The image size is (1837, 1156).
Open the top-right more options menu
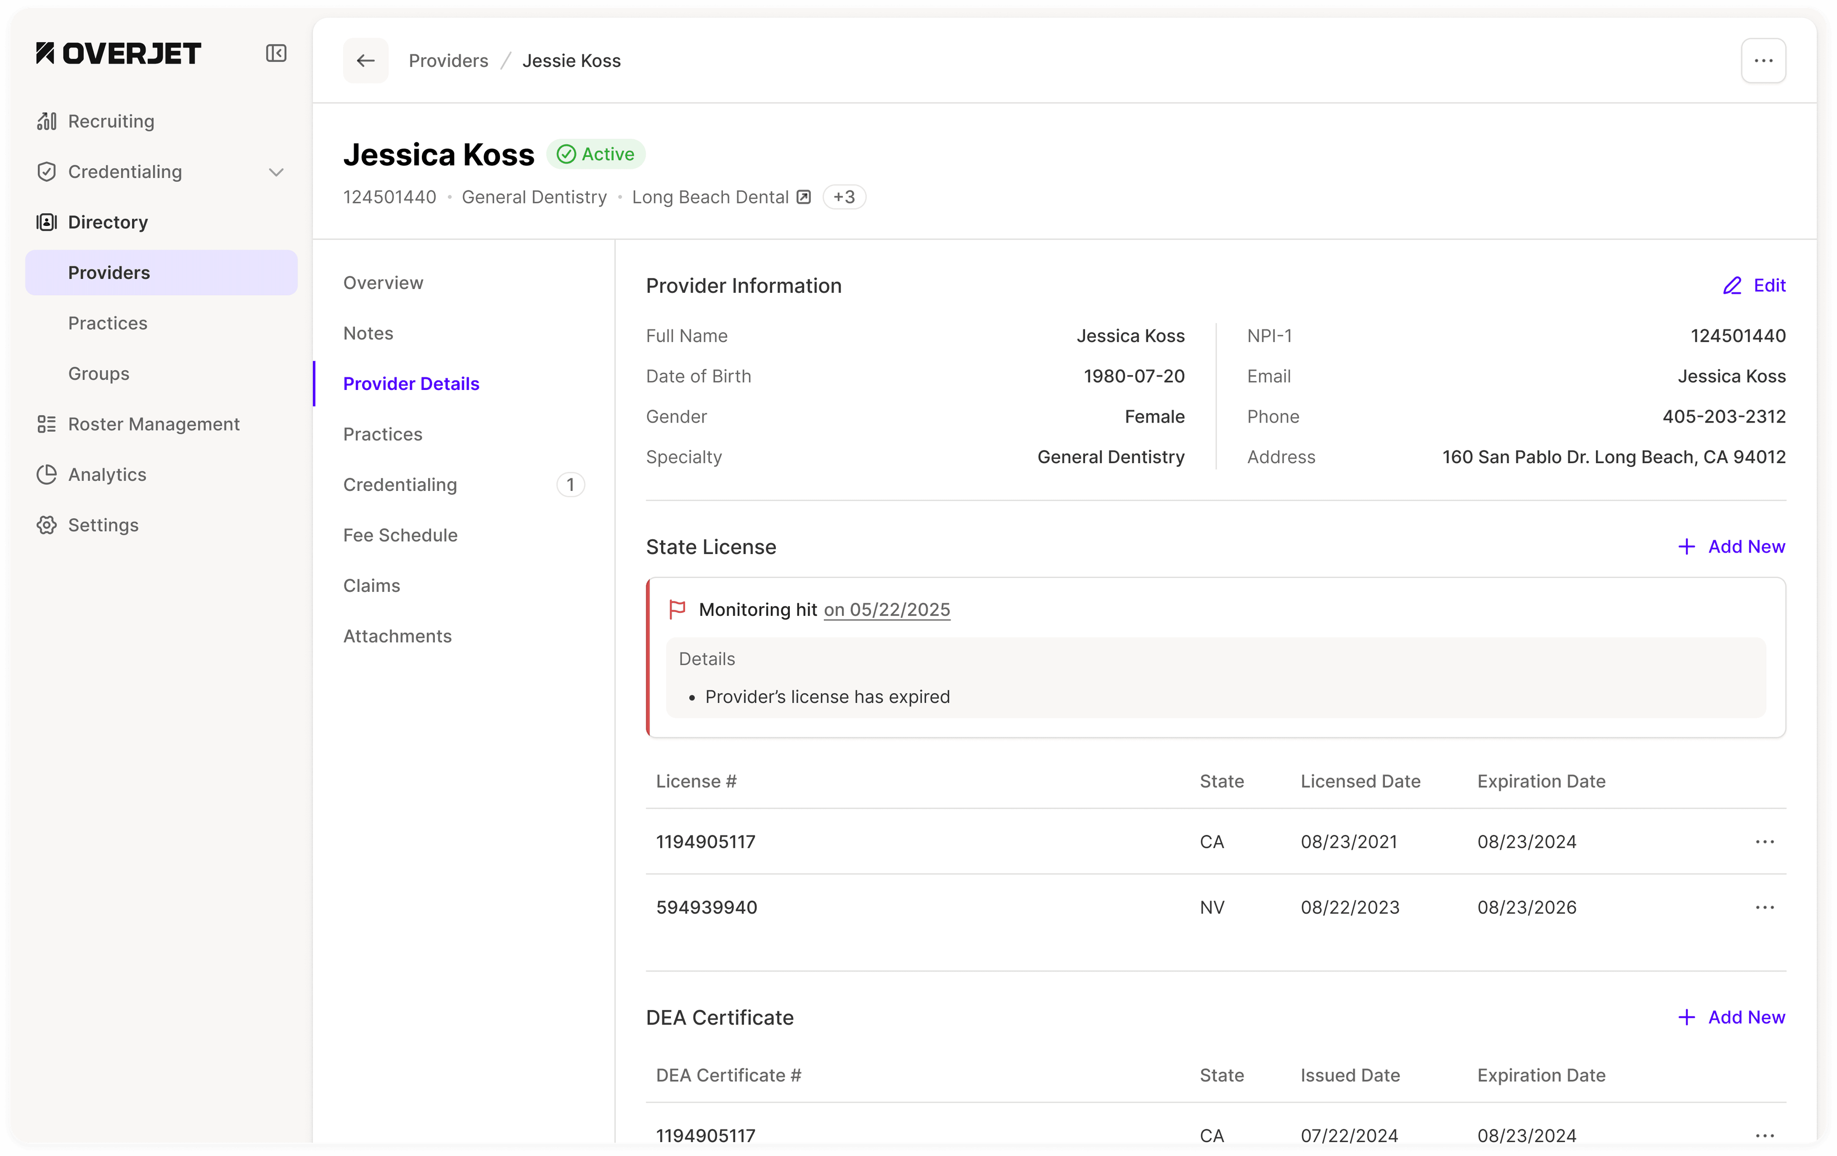pyautogui.click(x=1763, y=60)
